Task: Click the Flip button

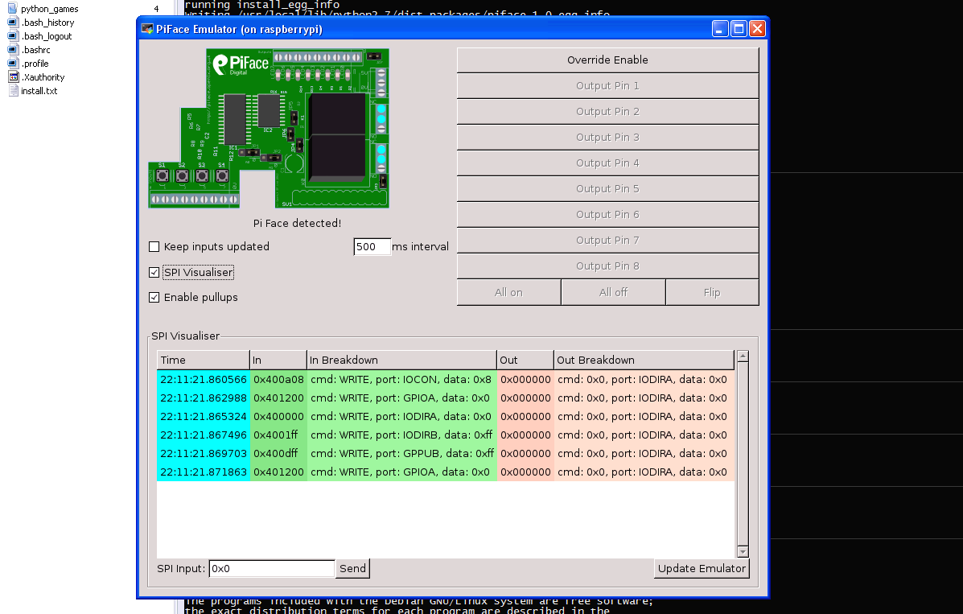Action: click(713, 293)
